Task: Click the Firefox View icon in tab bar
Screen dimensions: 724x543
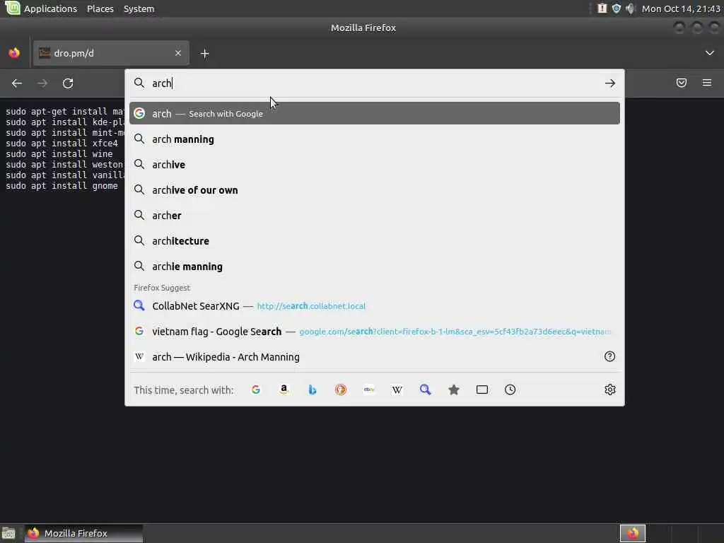Action: click(x=14, y=53)
